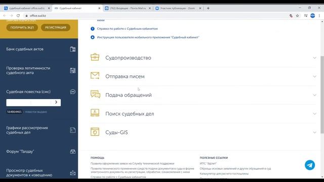Image resolution: width=324 pixels, height=182 pixels.
Task: Click the Суды-GIS section title
Action: click(x=116, y=132)
